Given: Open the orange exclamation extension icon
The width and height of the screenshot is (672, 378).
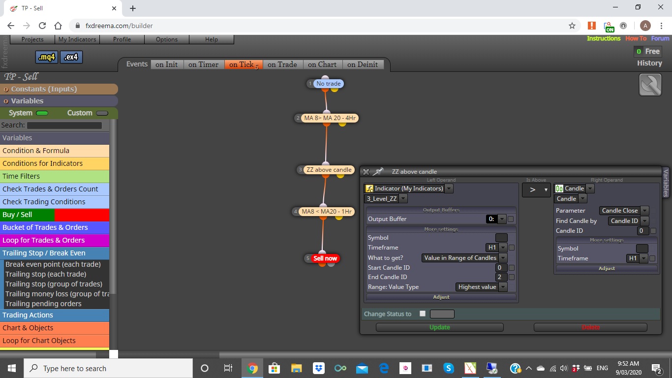Looking at the screenshot, I should click(592, 26).
